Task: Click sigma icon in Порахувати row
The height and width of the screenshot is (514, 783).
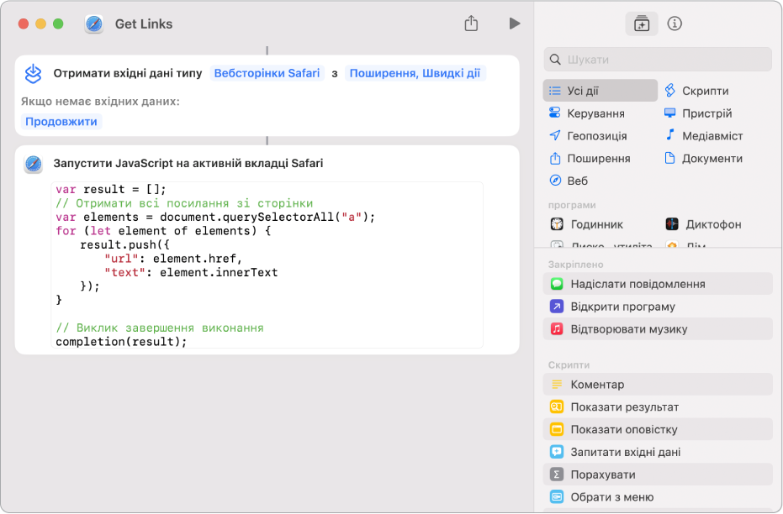Action: (556, 475)
